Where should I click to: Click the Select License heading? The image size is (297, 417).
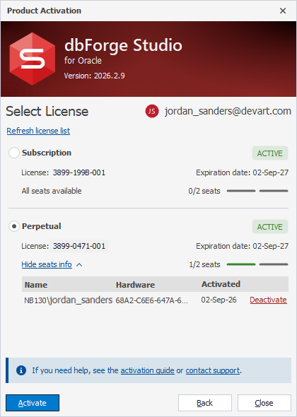click(47, 111)
